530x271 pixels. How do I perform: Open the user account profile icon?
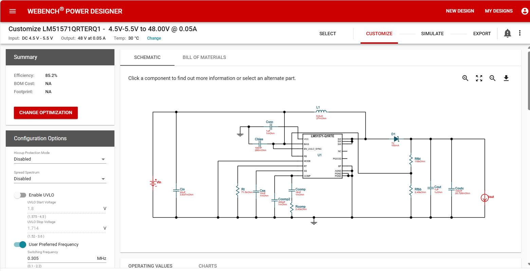525,11
